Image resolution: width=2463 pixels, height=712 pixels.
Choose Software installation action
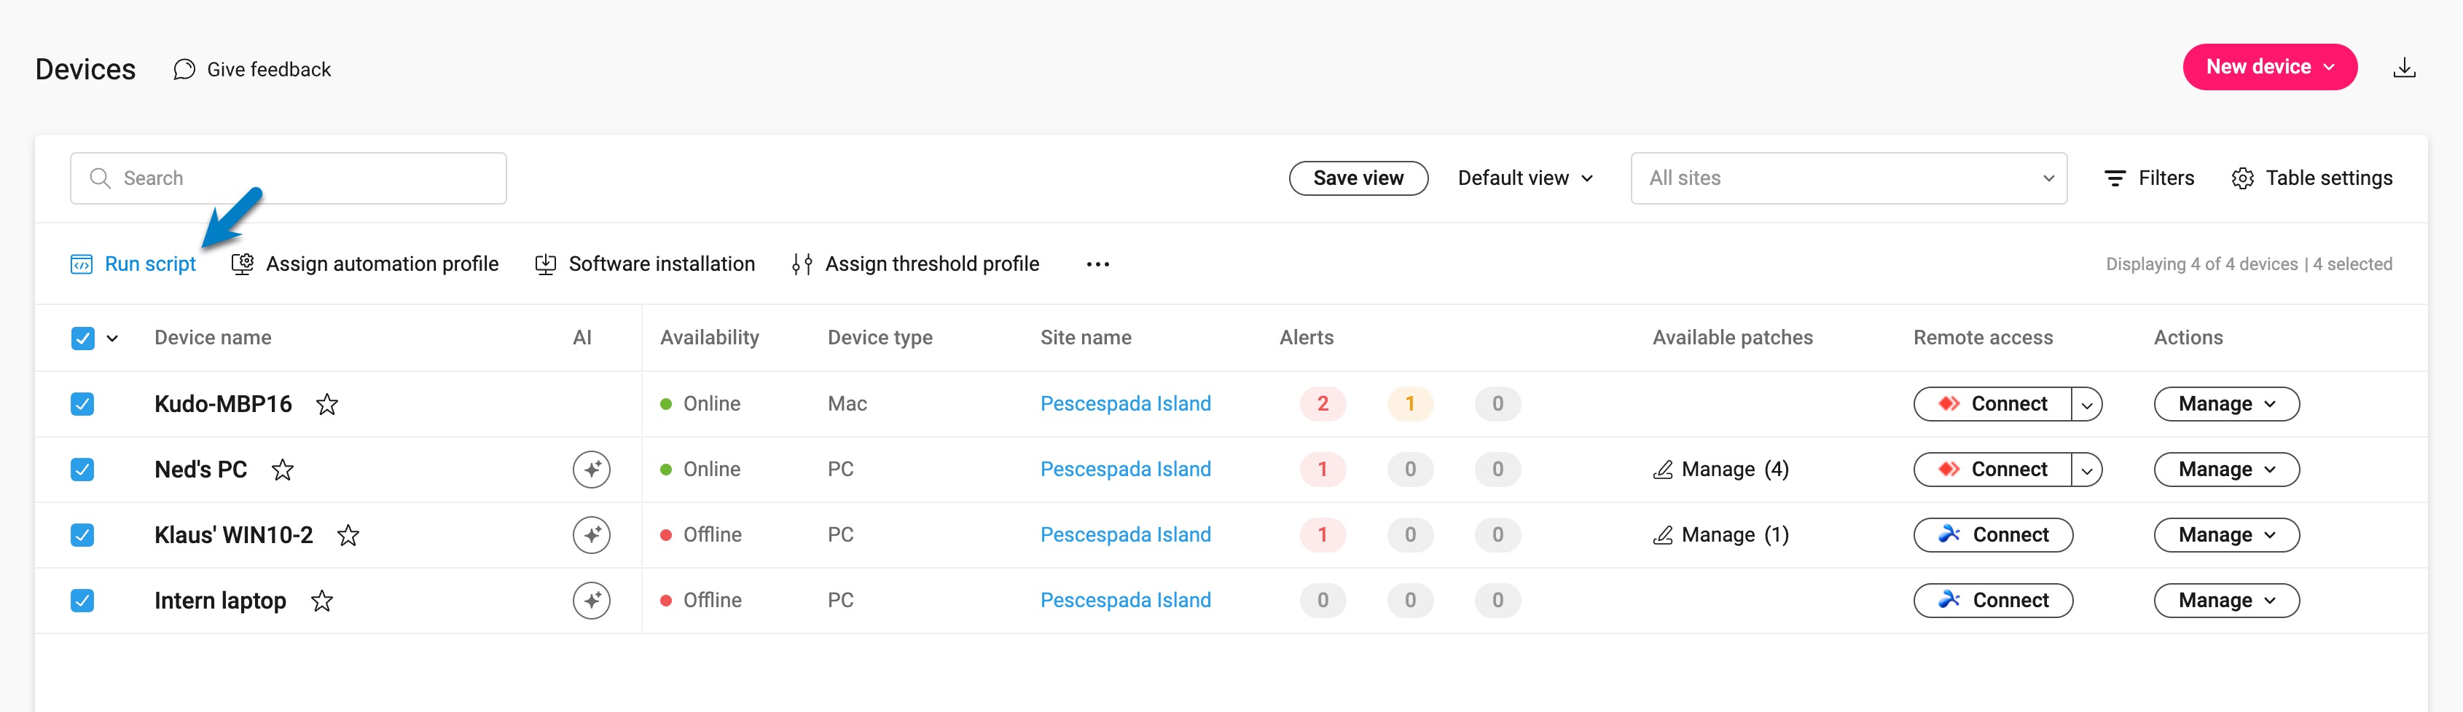click(x=644, y=265)
